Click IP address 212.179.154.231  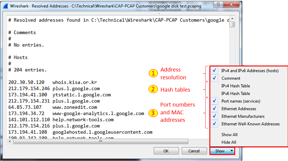click(29, 101)
